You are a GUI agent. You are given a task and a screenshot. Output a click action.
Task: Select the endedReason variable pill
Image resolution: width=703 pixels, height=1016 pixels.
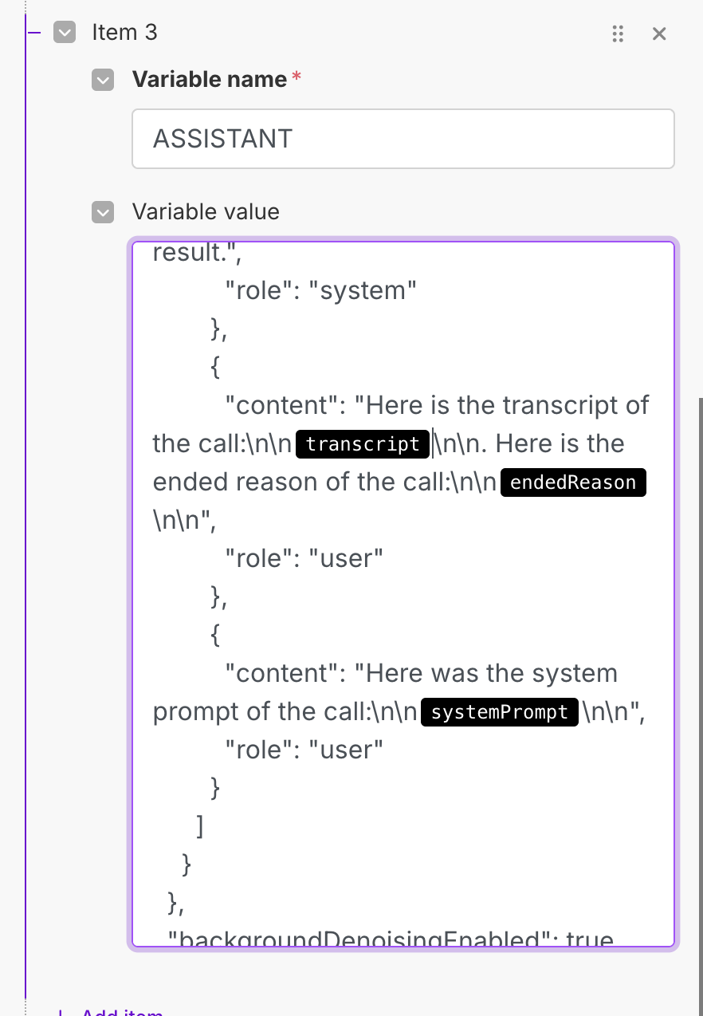coord(572,482)
